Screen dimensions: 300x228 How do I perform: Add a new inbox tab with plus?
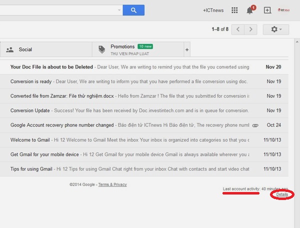coord(187,49)
